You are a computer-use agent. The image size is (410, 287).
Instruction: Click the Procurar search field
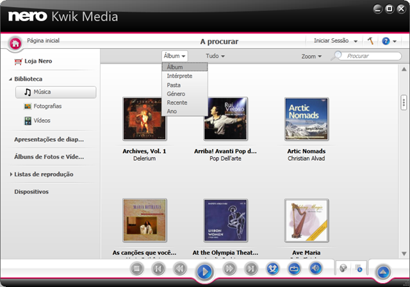(x=364, y=56)
